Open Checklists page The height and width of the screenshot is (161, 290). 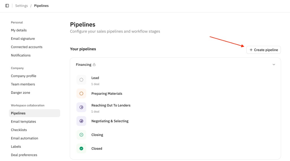(x=19, y=130)
